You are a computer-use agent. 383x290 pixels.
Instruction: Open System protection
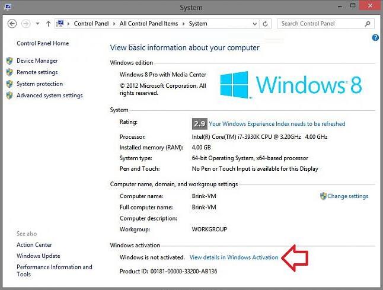40,84
